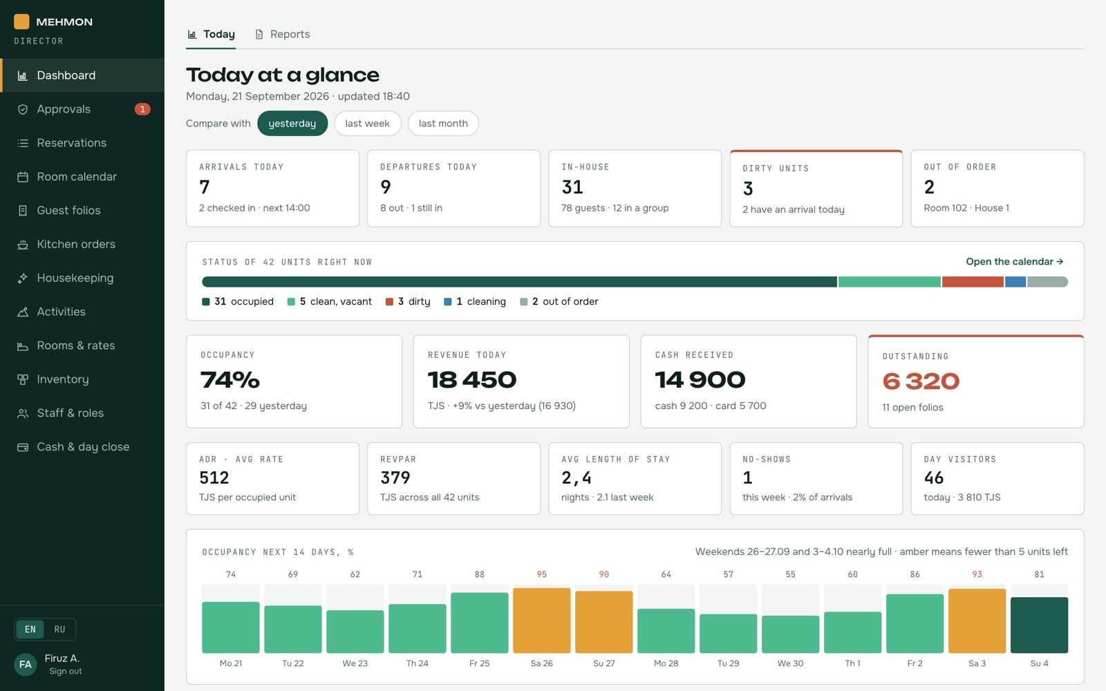Click the occupied segment of status bar
The width and height of the screenshot is (1106, 691).
click(x=519, y=282)
